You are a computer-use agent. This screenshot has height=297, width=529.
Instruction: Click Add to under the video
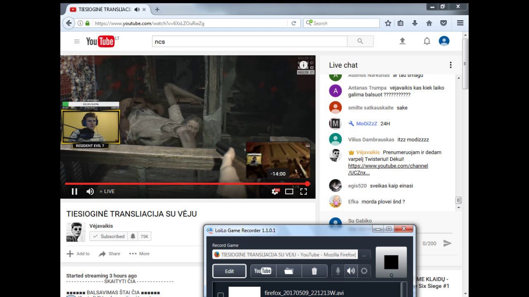coord(78,254)
